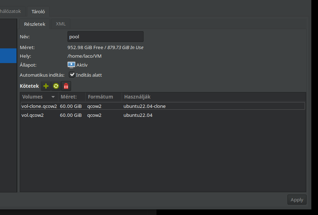Click the ubuntu22.04 entry in the vol.qcow2 row

pyautogui.click(x=138, y=115)
